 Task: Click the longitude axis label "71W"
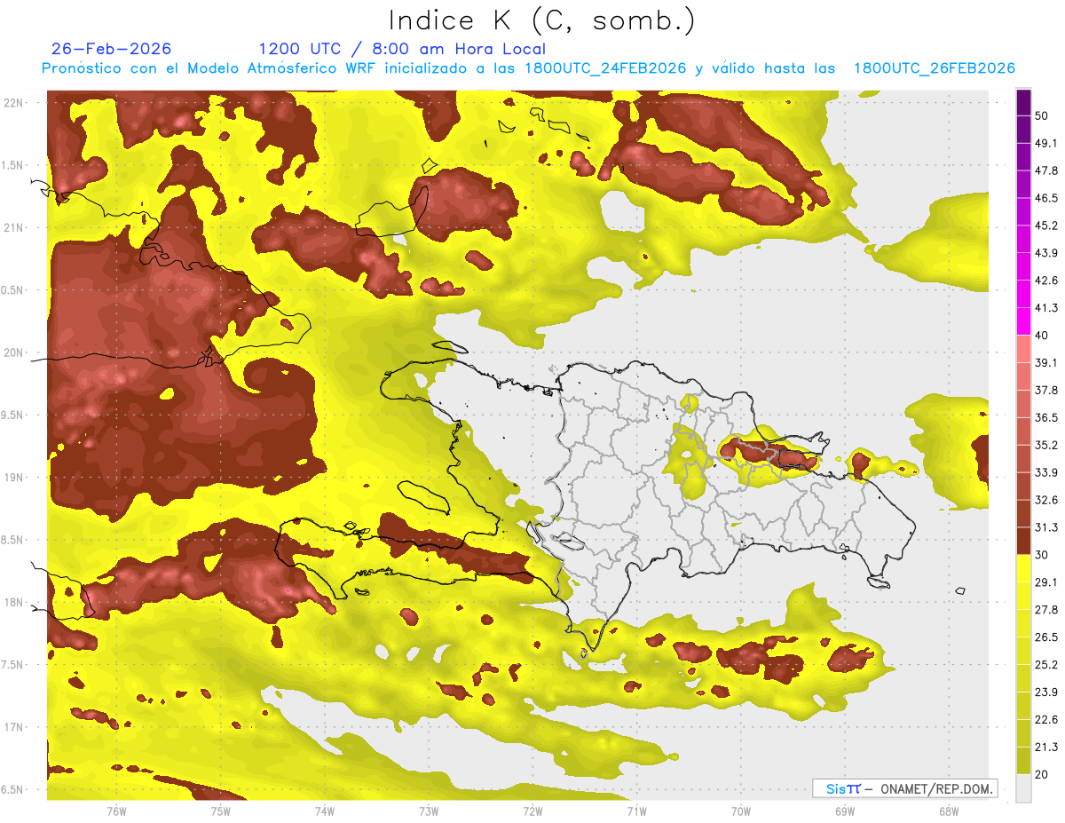pos(635,811)
